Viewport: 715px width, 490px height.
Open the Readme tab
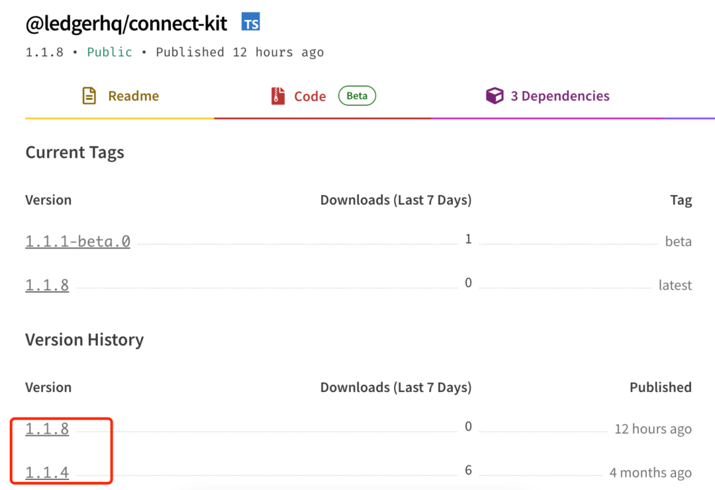[119, 96]
